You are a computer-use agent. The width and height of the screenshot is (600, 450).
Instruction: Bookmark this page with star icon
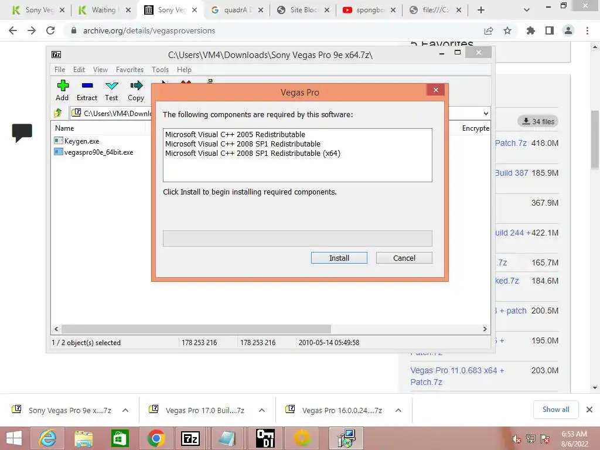point(507,30)
